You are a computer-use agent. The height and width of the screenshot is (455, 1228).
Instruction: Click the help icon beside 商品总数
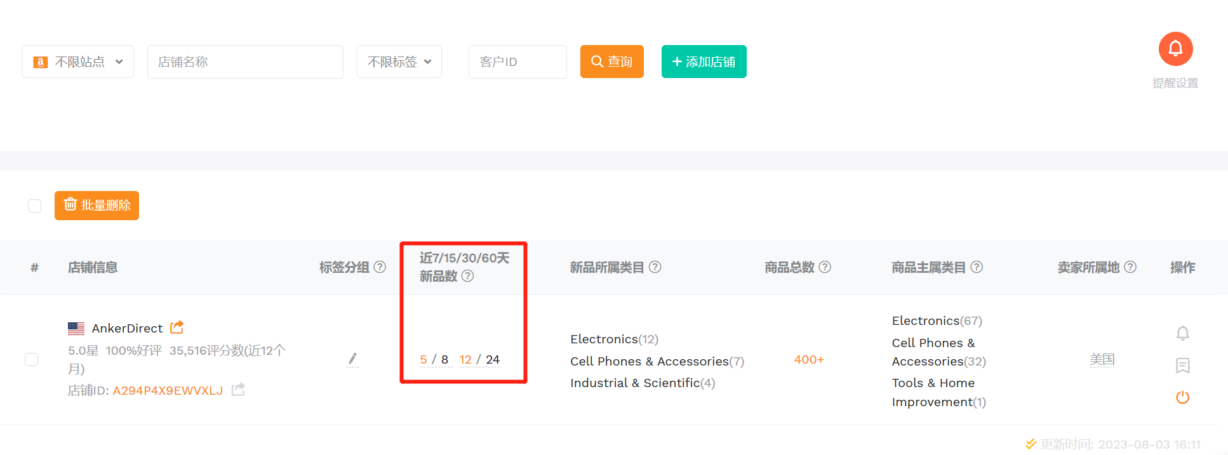(825, 267)
